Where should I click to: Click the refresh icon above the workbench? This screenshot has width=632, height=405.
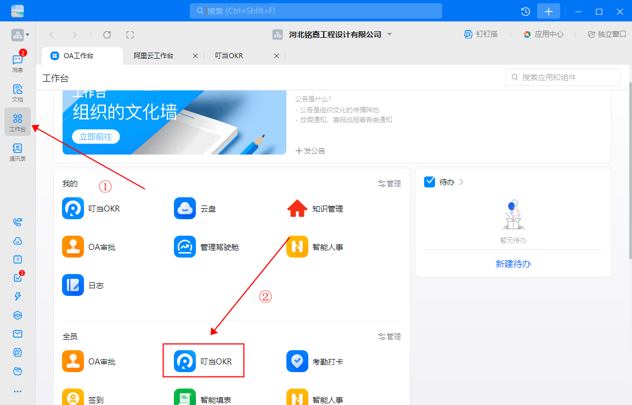(107, 35)
